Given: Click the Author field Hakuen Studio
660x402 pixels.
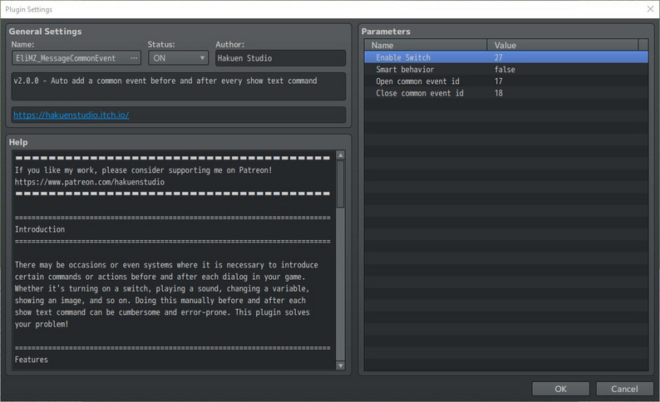Looking at the screenshot, I should (x=280, y=58).
